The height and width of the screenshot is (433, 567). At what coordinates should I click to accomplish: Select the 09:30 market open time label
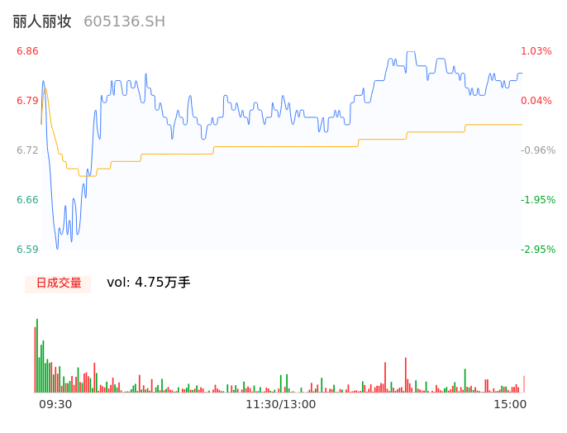[55, 404]
